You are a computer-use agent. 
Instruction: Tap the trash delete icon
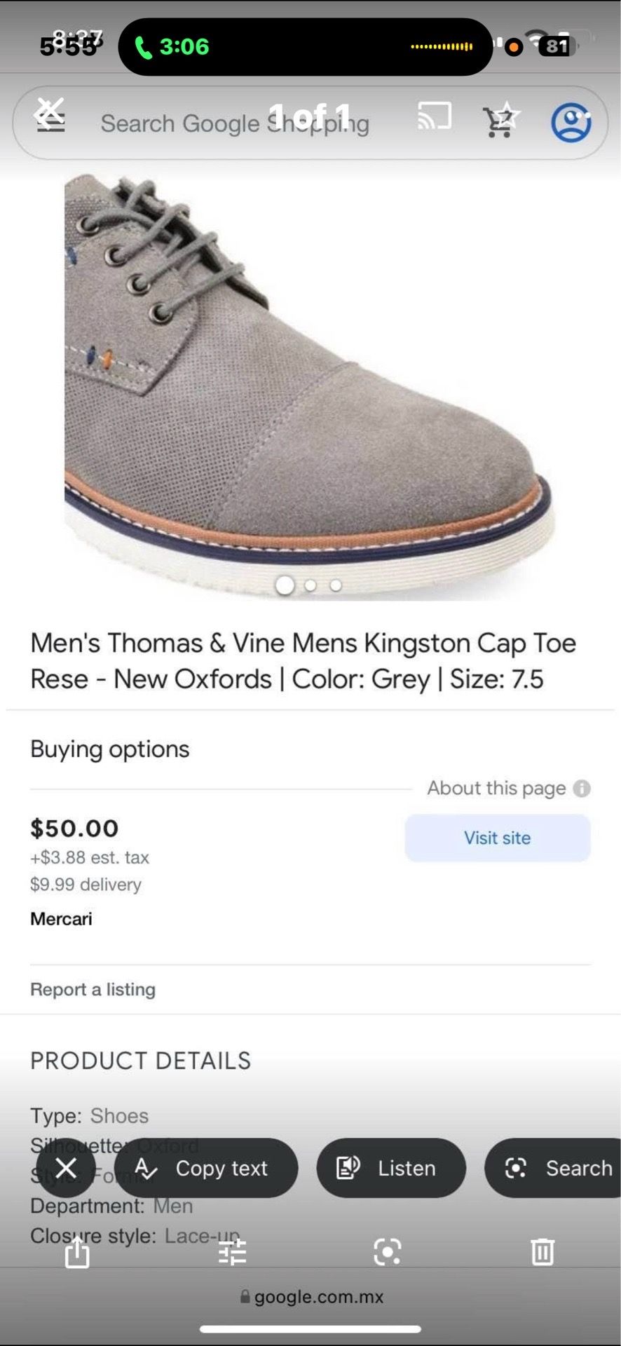point(542,1252)
